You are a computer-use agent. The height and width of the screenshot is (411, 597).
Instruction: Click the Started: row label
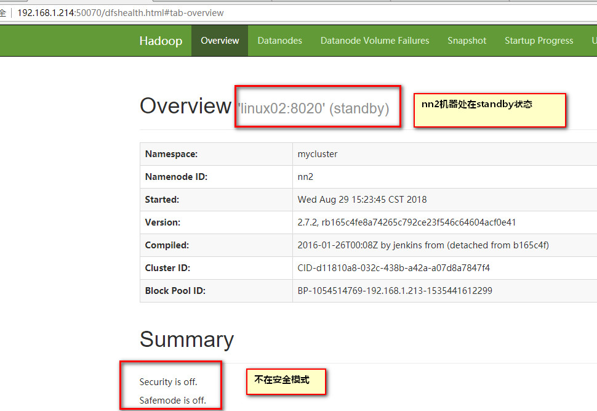click(x=162, y=200)
